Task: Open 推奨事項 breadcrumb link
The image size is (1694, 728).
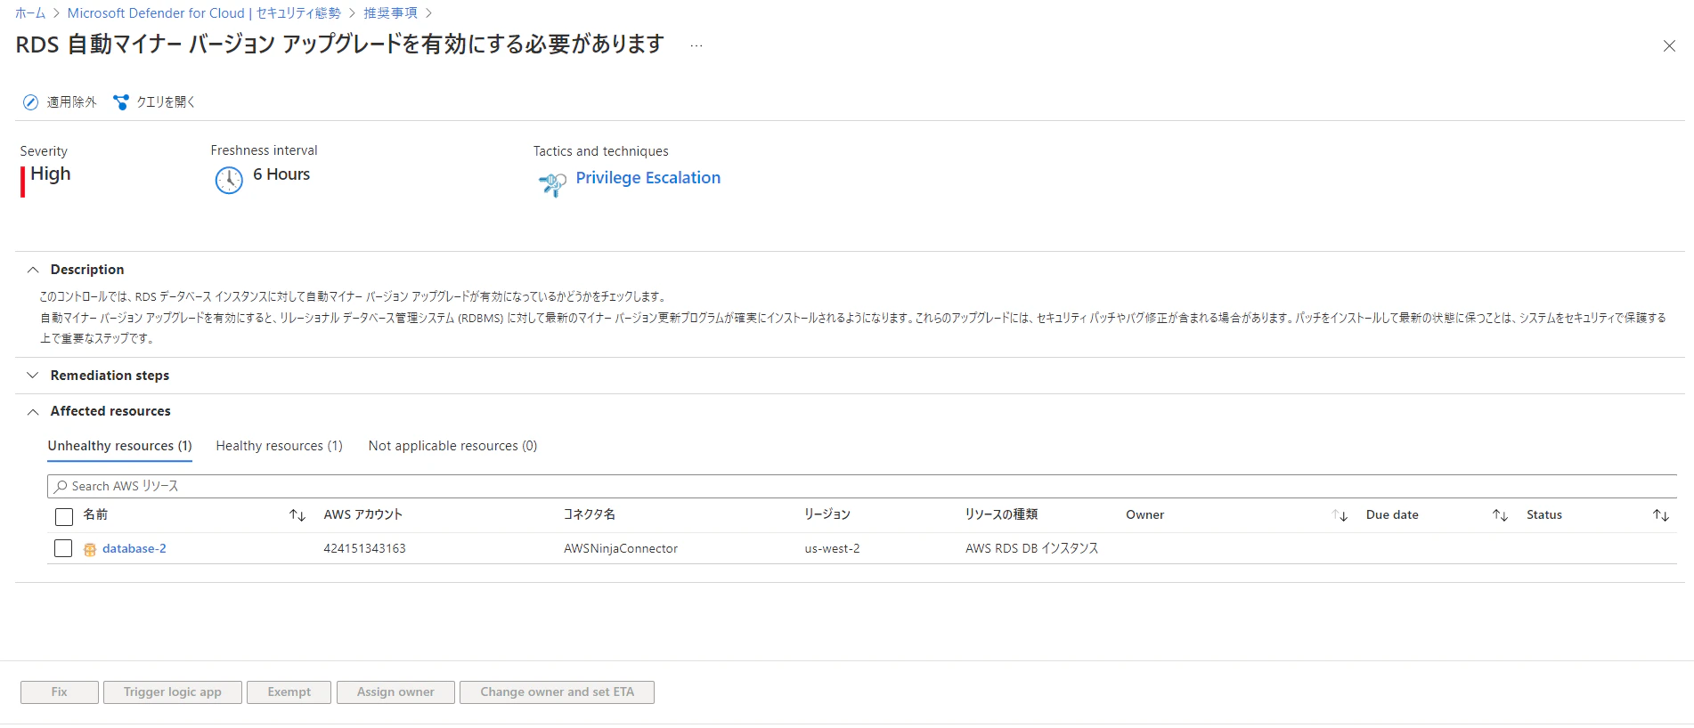Action: click(390, 13)
